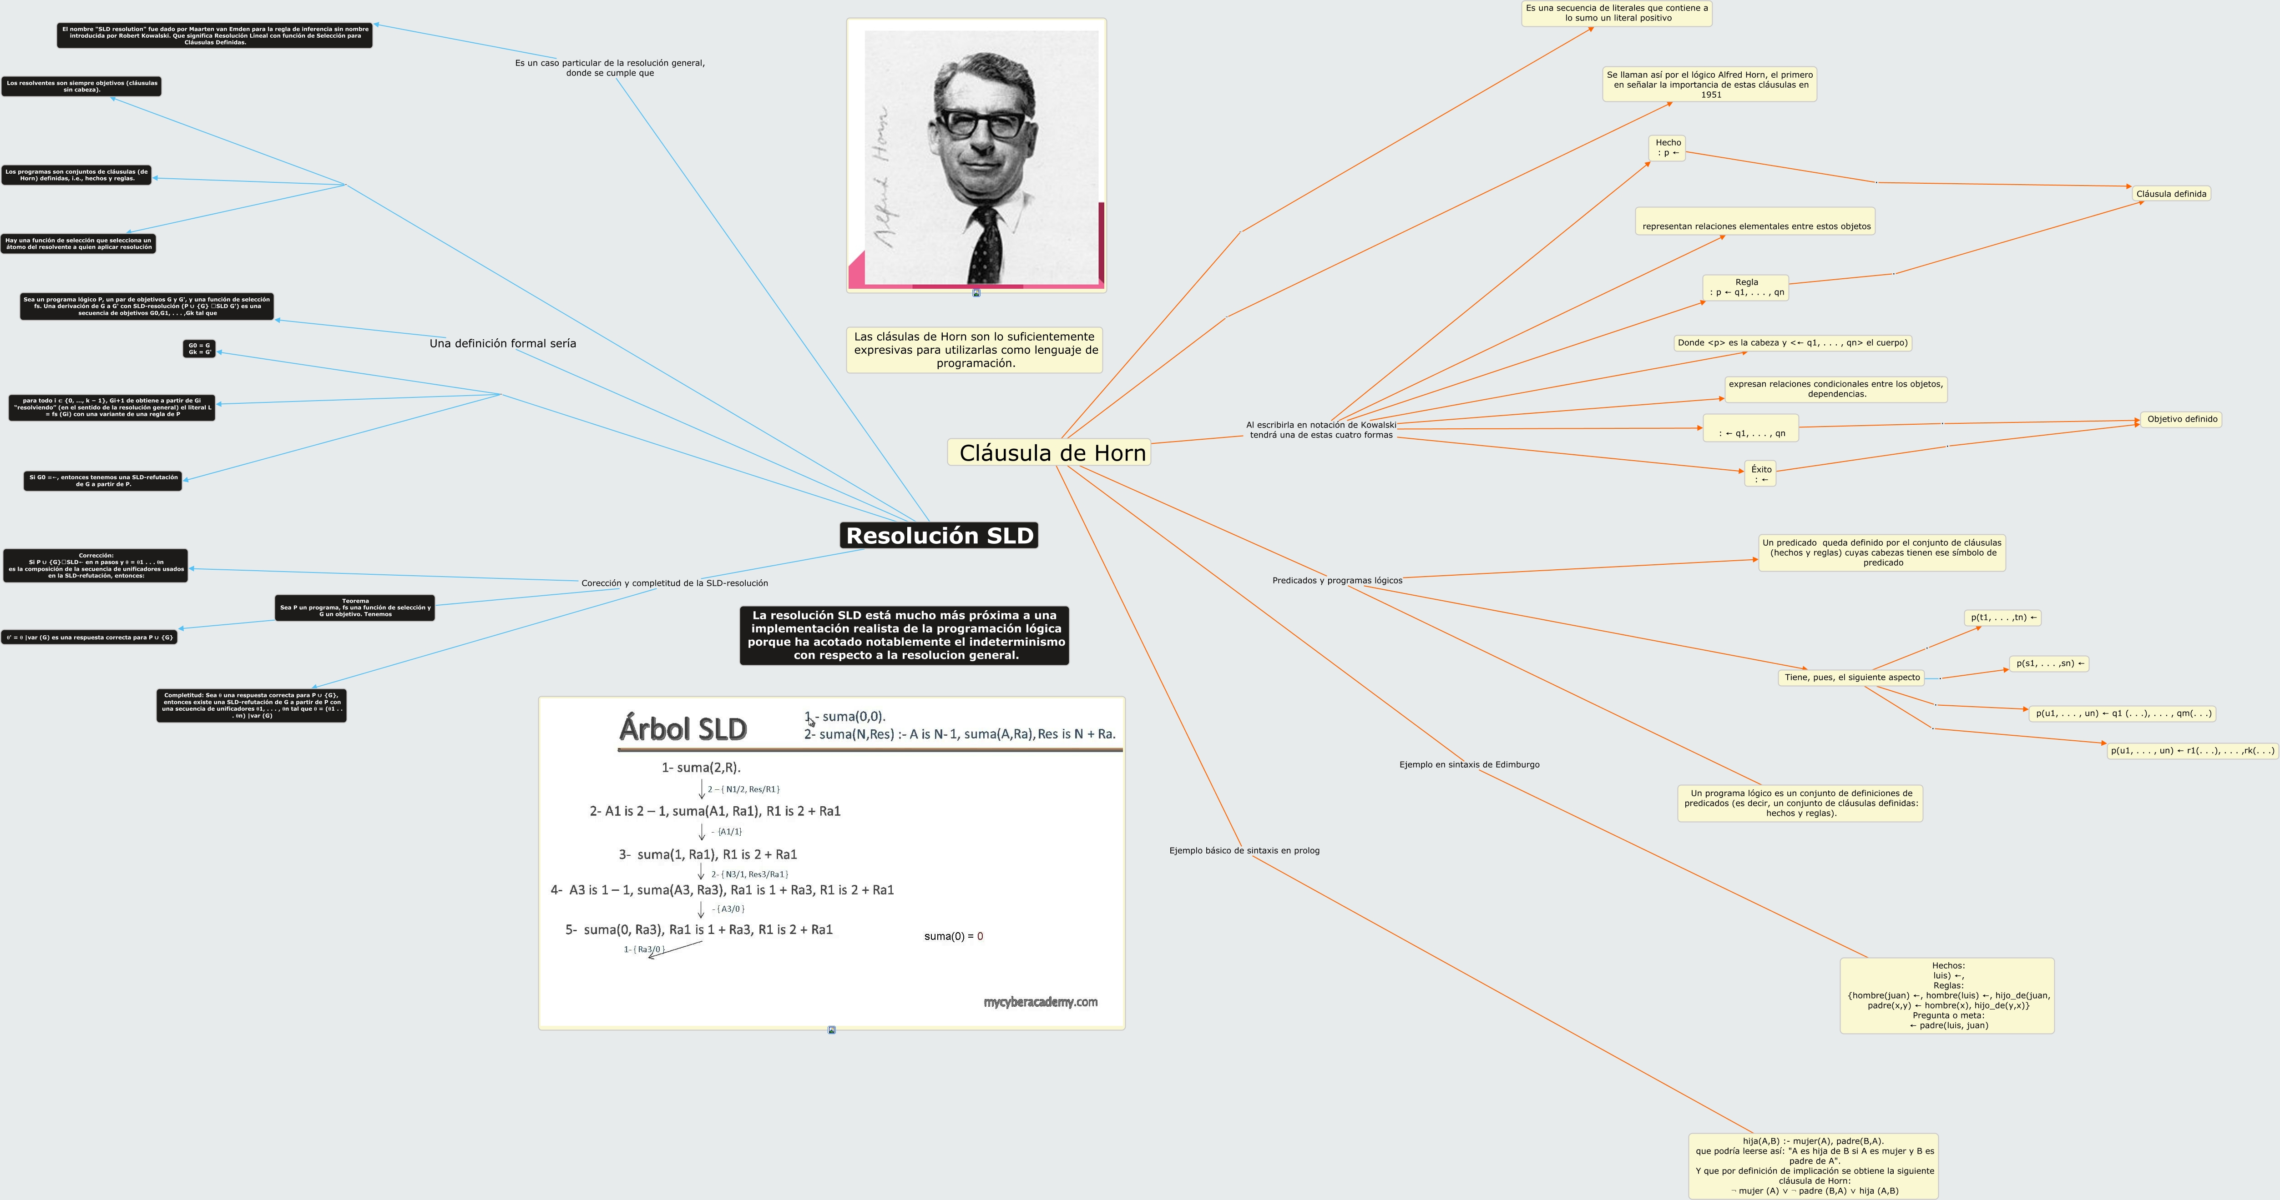Click the image icon below Alfred Horn's photo
The height and width of the screenshot is (1200, 2280).
[x=976, y=293]
